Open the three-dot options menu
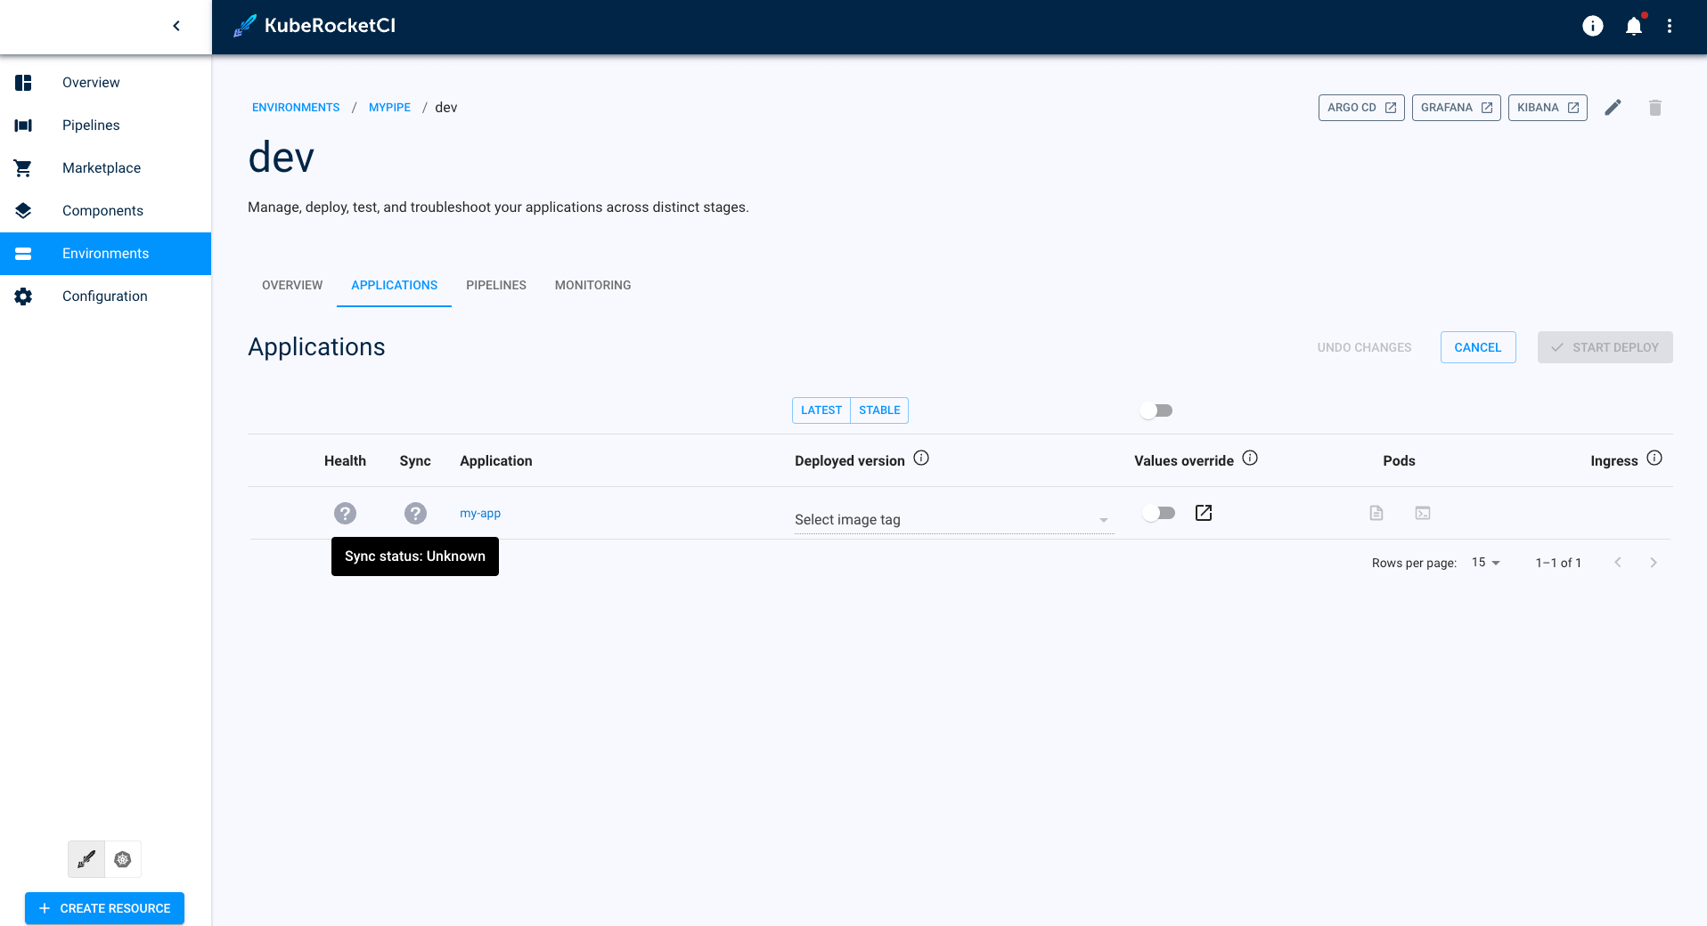 coord(1670,27)
